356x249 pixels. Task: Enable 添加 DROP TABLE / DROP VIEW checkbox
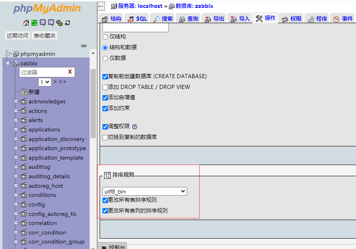(105, 87)
